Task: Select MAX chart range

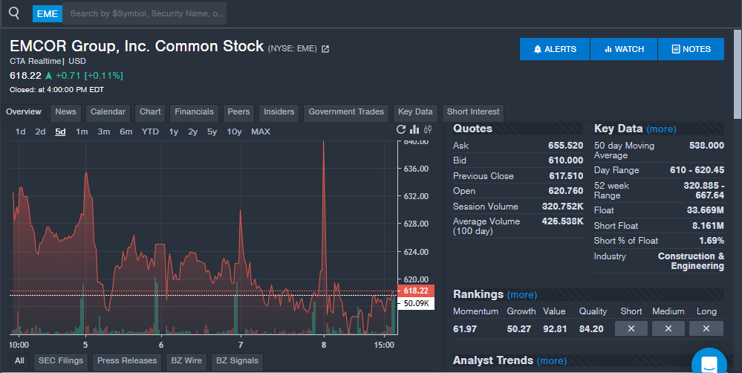Action: point(260,132)
